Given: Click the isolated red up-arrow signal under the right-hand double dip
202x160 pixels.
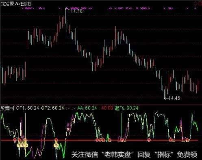Looking at the screenshot, I should 149,140.
